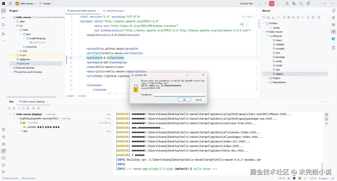Toggle scroll to end in console
The height and width of the screenshot is (181, 337).
click(x=326, y=119)
